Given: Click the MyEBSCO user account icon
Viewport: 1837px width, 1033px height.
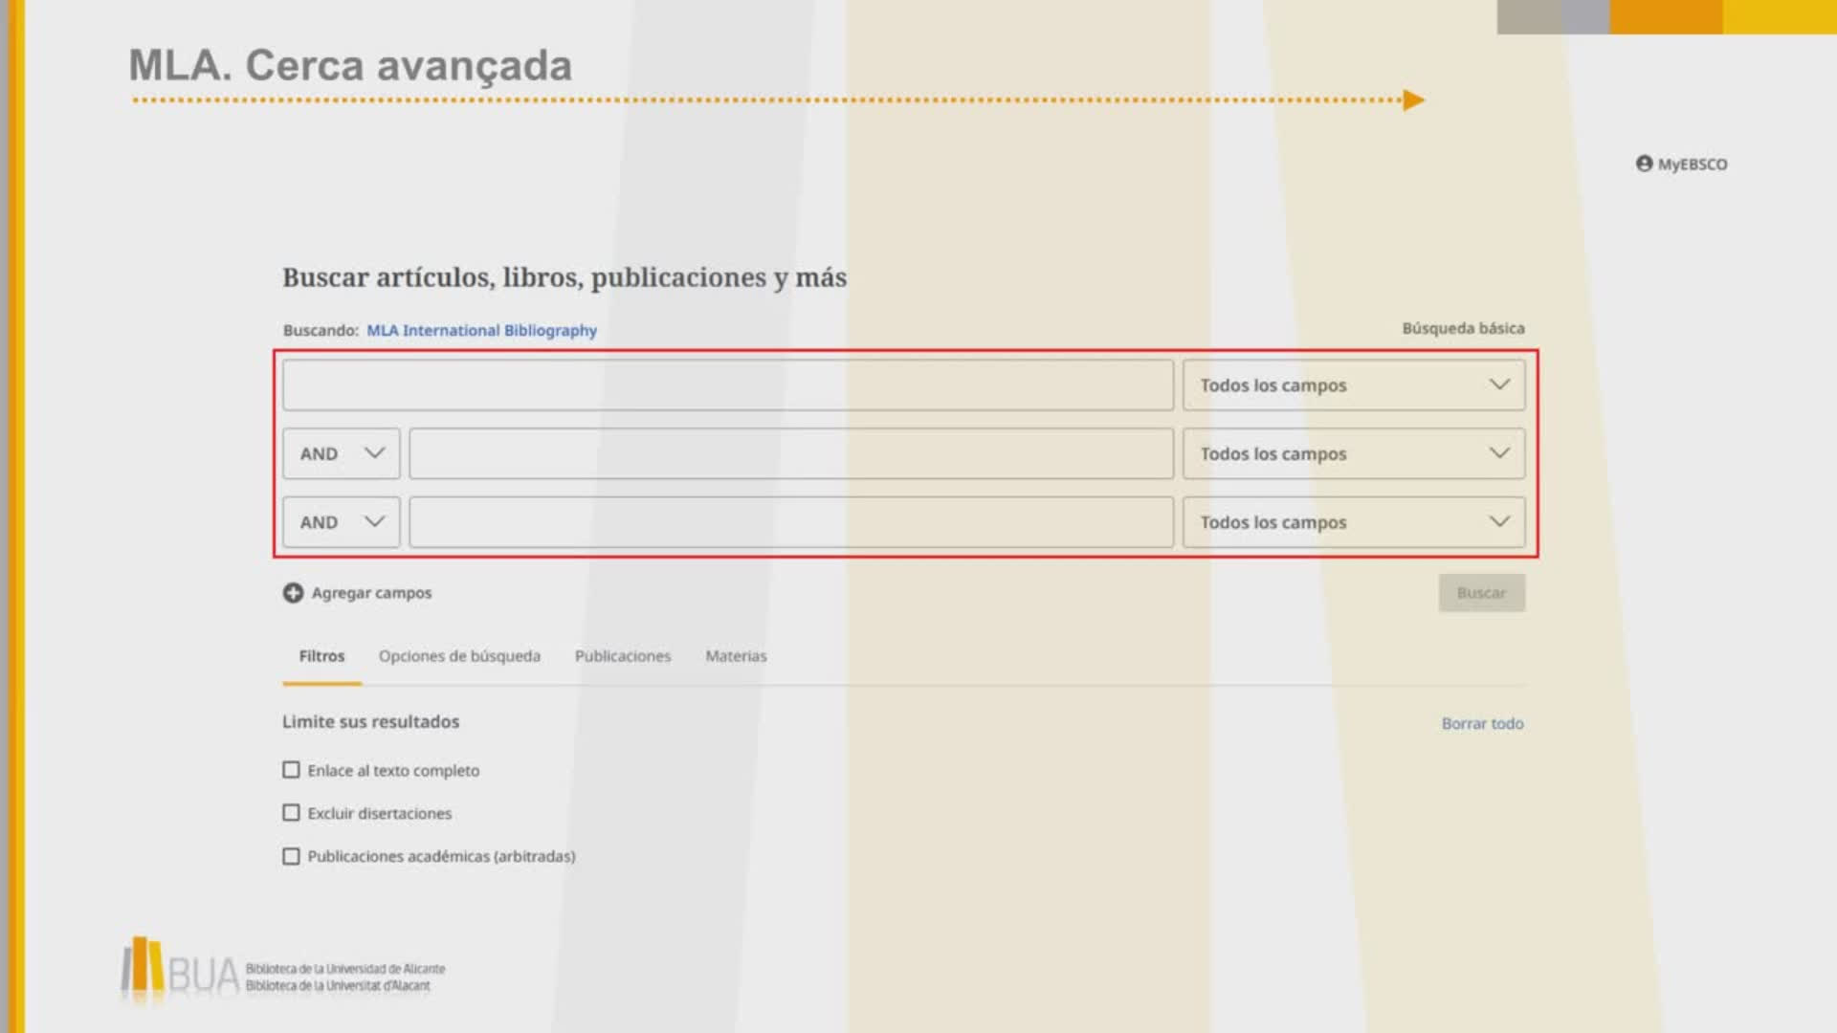Looking at the screenshot, I should (x=1644, y=164).
